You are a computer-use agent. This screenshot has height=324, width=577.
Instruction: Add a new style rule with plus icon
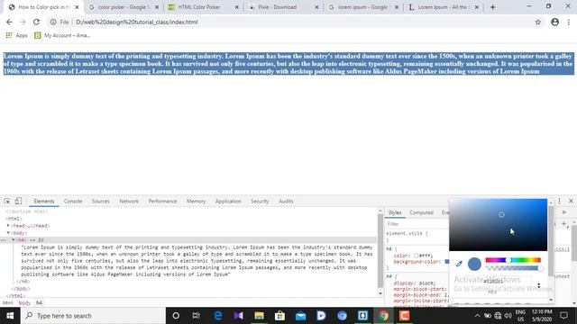coord(563,223)
